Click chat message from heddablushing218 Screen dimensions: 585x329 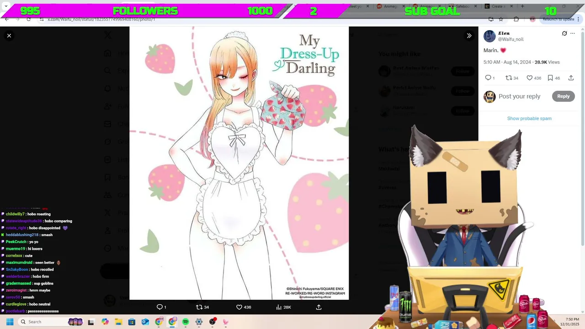47,235
